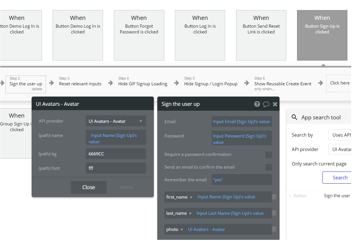Open help for Sign the user up
The width and height of the screenshot is (356, 241).
[x=257, y=104]
